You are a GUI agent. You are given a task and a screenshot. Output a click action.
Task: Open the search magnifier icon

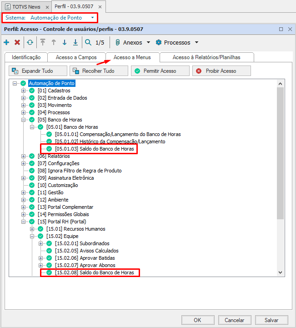click(x=88, y=42)
